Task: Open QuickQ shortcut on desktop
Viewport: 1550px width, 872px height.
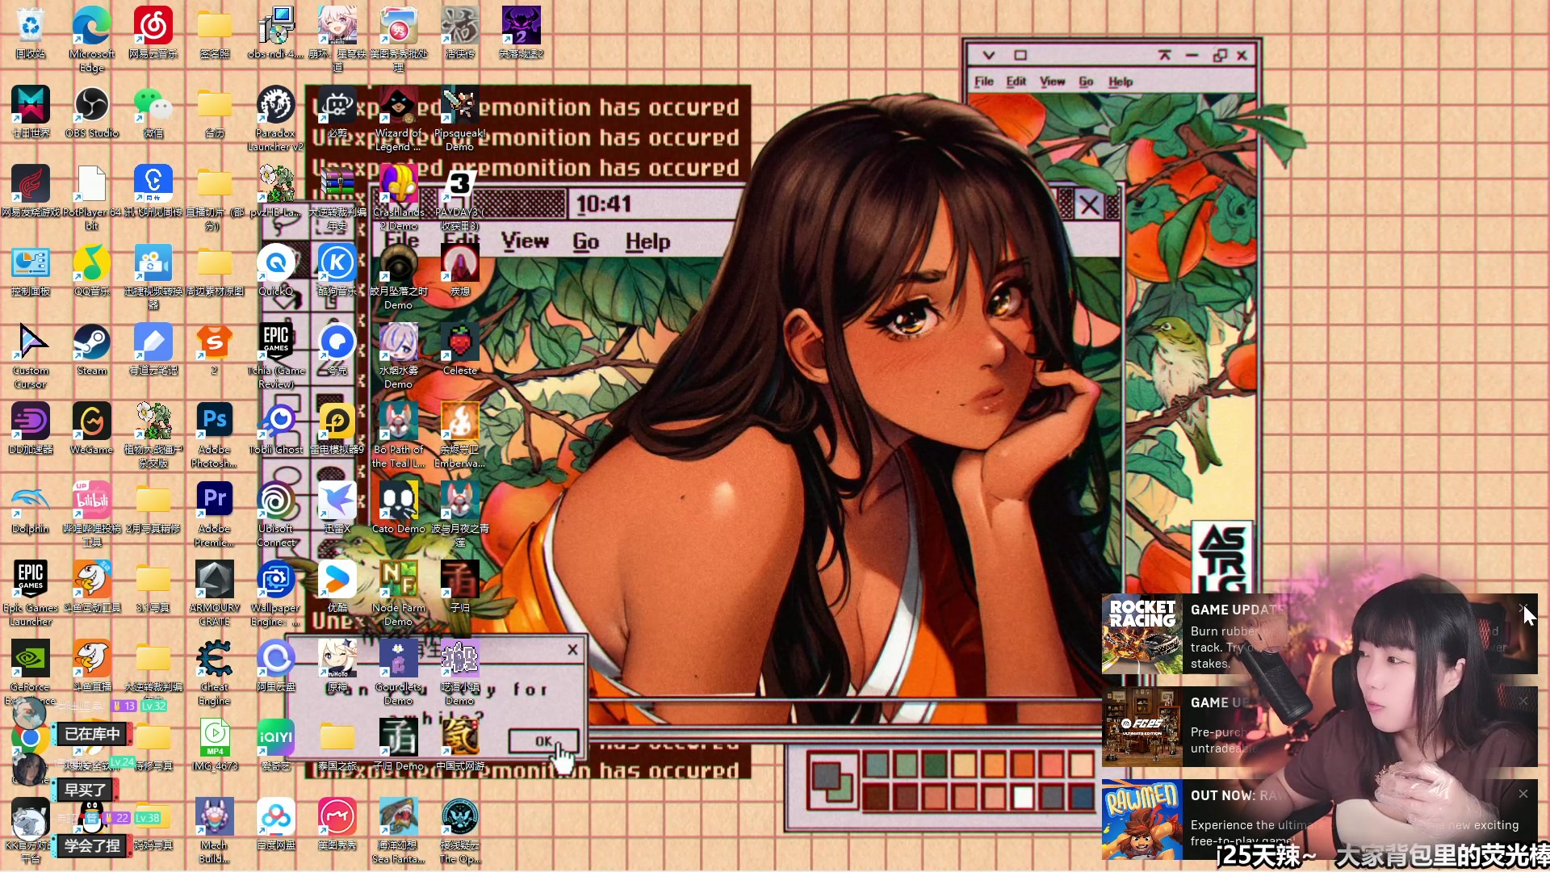Action: tap(276, 270)
